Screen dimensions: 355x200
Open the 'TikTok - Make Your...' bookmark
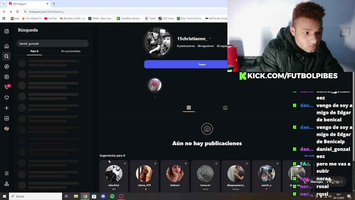[100, 19]
